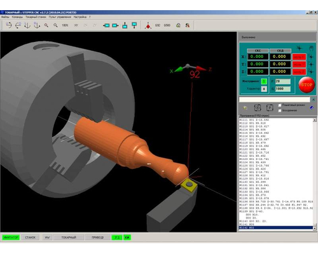Click the red coordinate axes origin icon

(x=148, y=25)
